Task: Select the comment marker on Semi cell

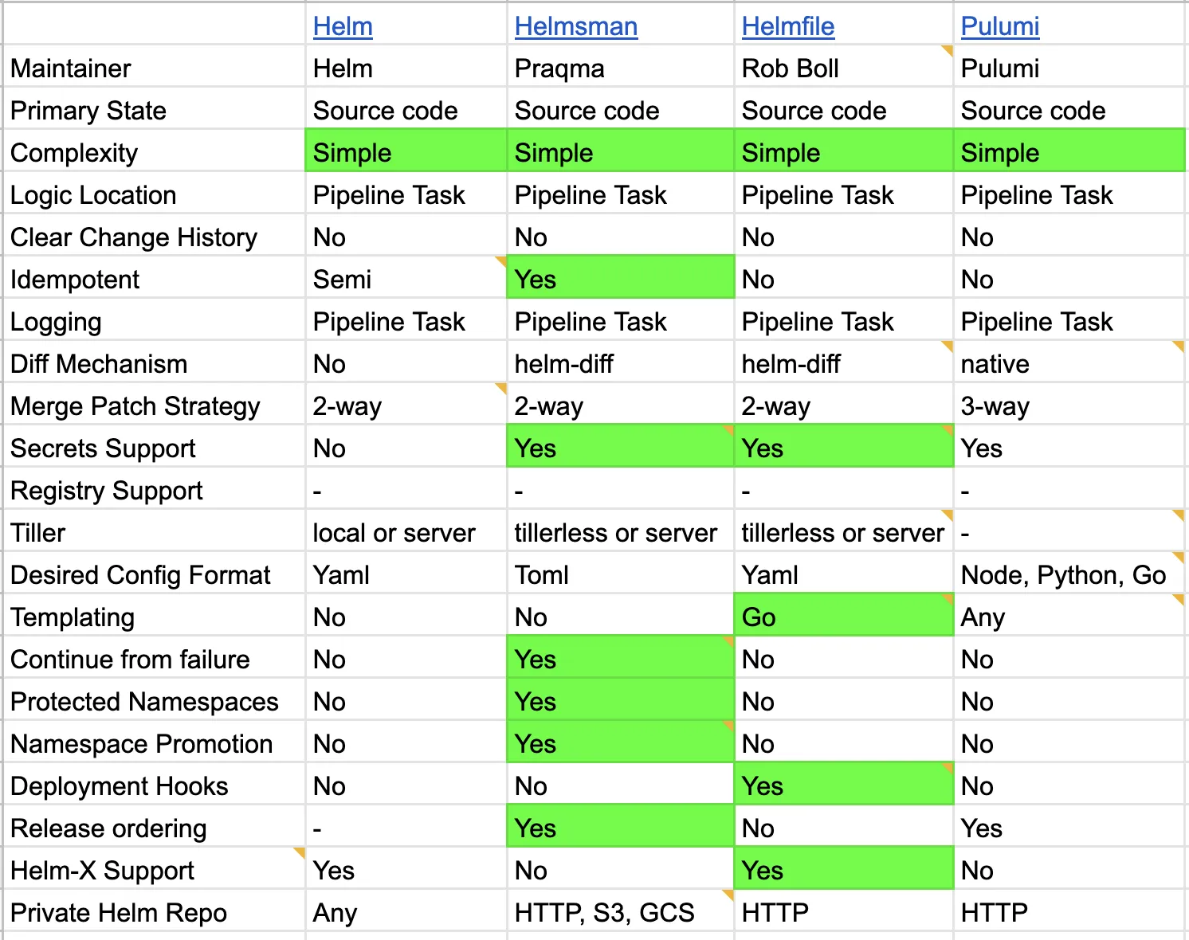Action: pos(501,262)
